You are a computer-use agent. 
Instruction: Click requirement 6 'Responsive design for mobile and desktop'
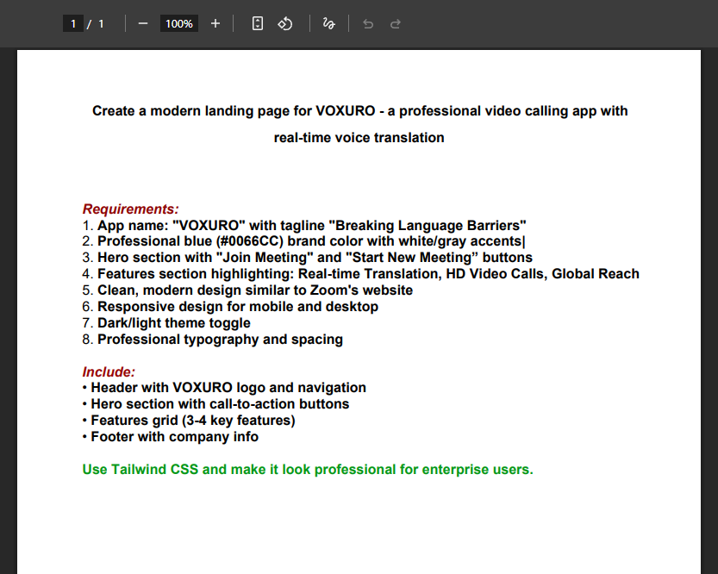[230, 307]
